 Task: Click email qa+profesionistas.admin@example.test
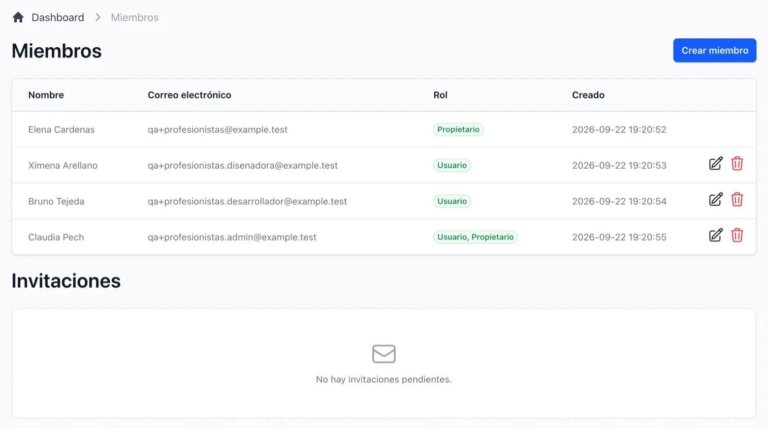pyautogui.click(x=232, y=237)
